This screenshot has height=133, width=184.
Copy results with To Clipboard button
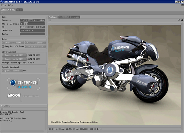pos(35,43)
